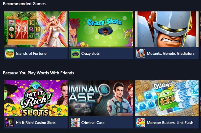Click the Mutants: Genetic Gladiators app icon
The image size is (201, 133).
pos(141,53)
